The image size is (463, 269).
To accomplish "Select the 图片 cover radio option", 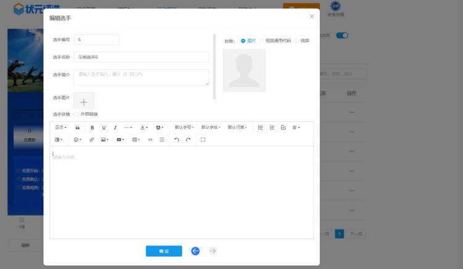I will pyautogui.click(x=243, y=41).
